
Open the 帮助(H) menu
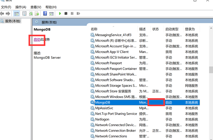pyautogui.click(x=51, y=7)
